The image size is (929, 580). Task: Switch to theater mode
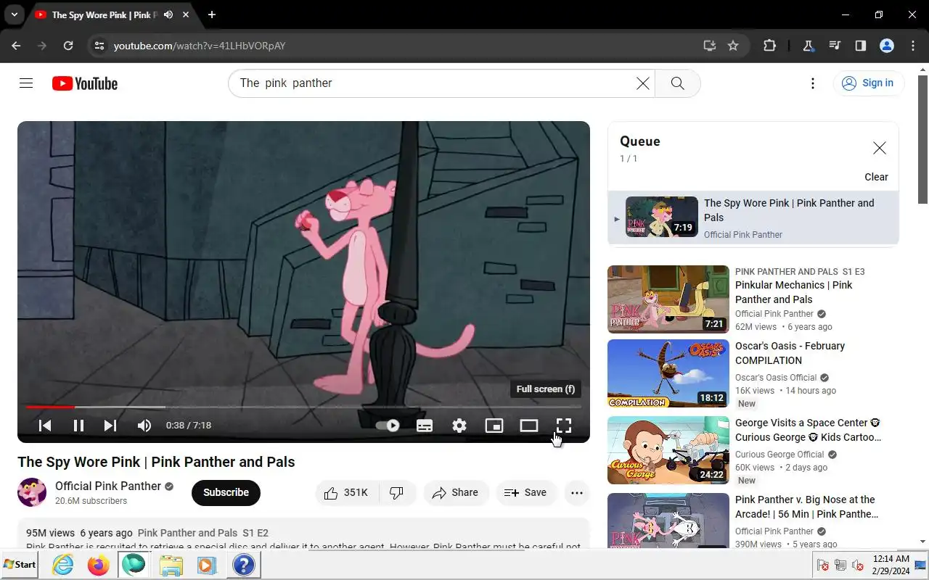[529, 426]
